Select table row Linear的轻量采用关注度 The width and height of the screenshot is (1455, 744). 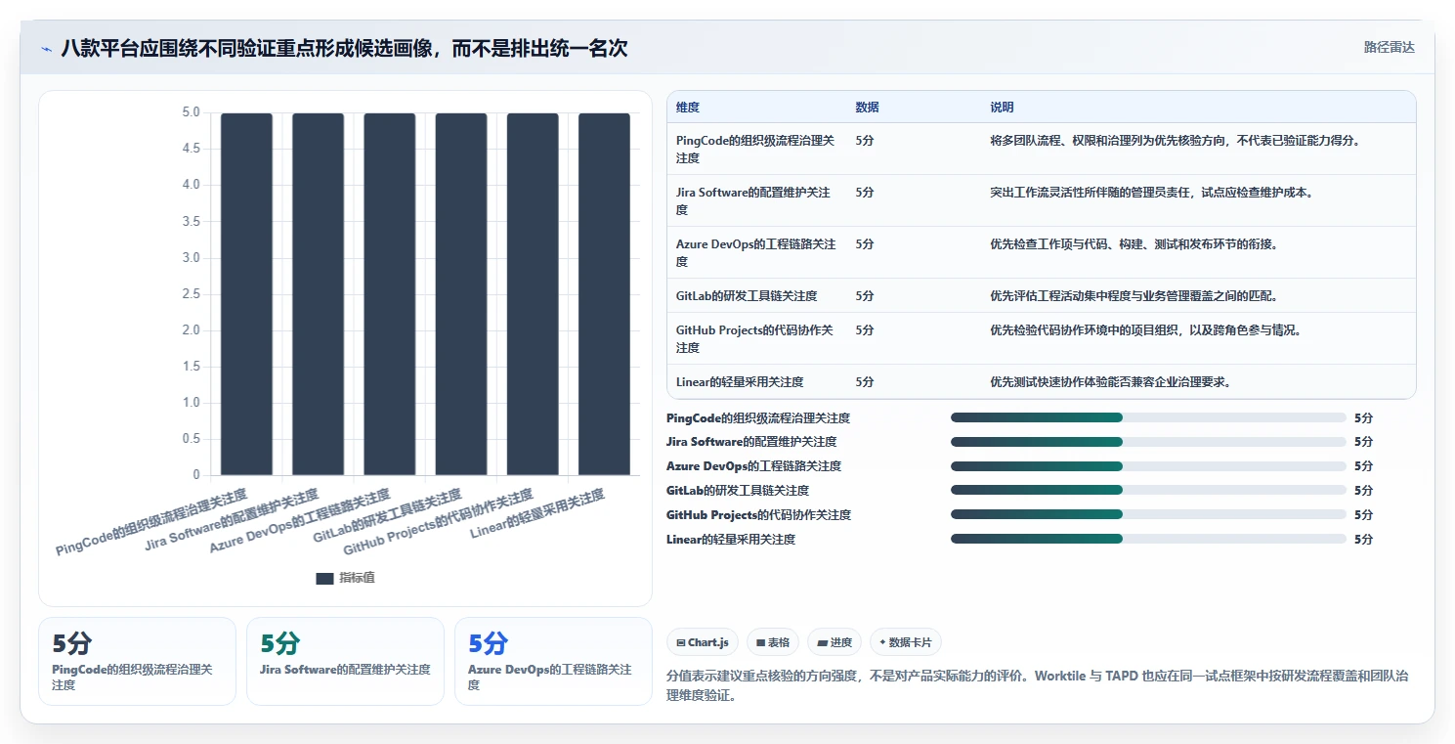(x=1041, y=381)
